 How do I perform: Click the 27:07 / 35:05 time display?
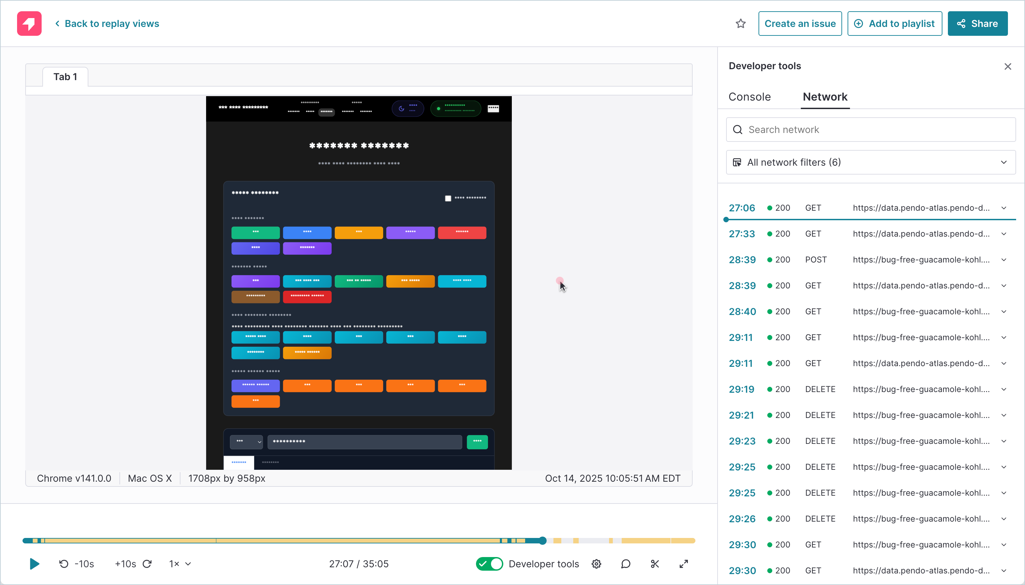coord(359,564)
